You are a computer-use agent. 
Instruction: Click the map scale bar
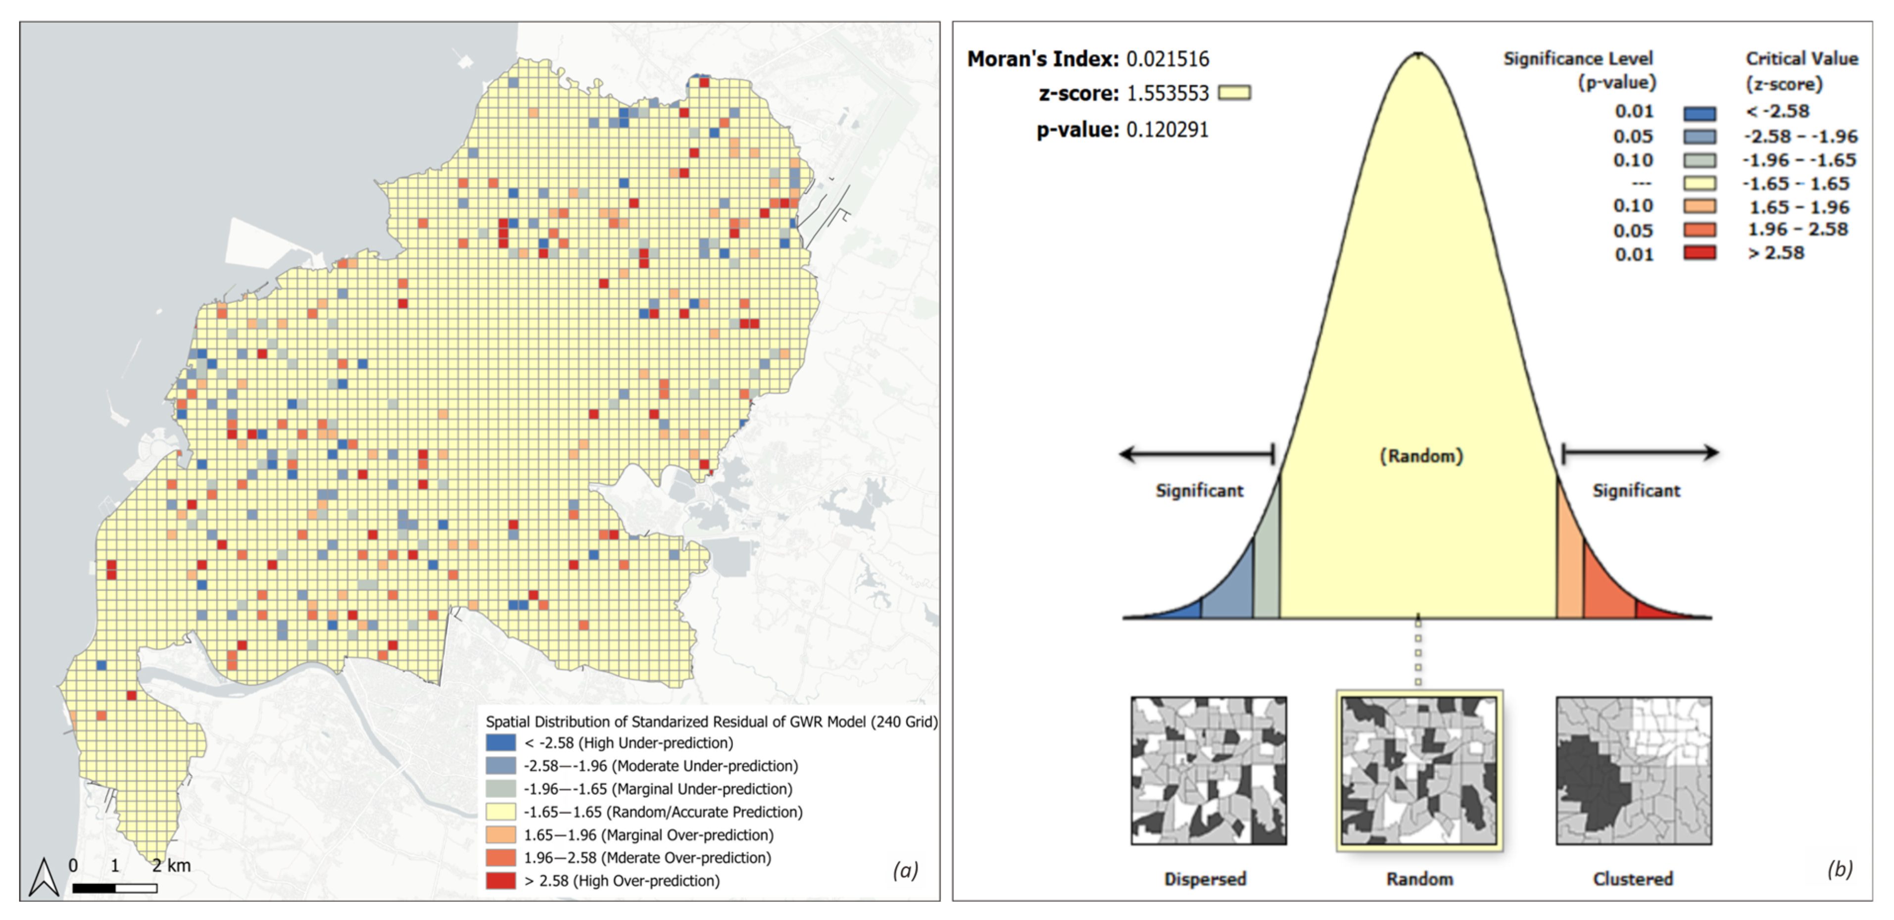pyautogui.click(x=115, y=888)
